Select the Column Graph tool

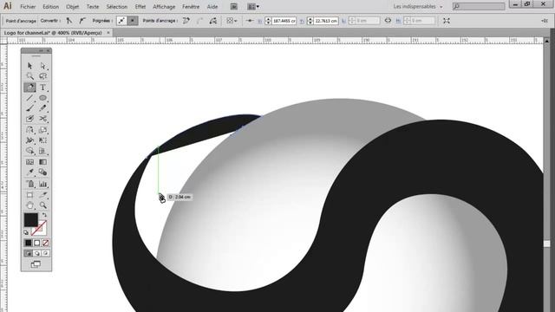click(42, 184)
